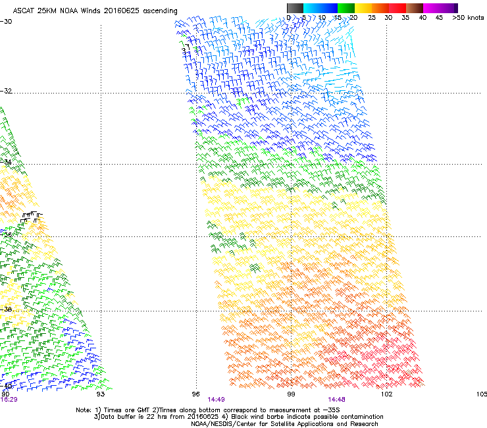Click the '45' legend label under the color bar
The width and height of the screenshot is (487, 428).
coord(439,18)
